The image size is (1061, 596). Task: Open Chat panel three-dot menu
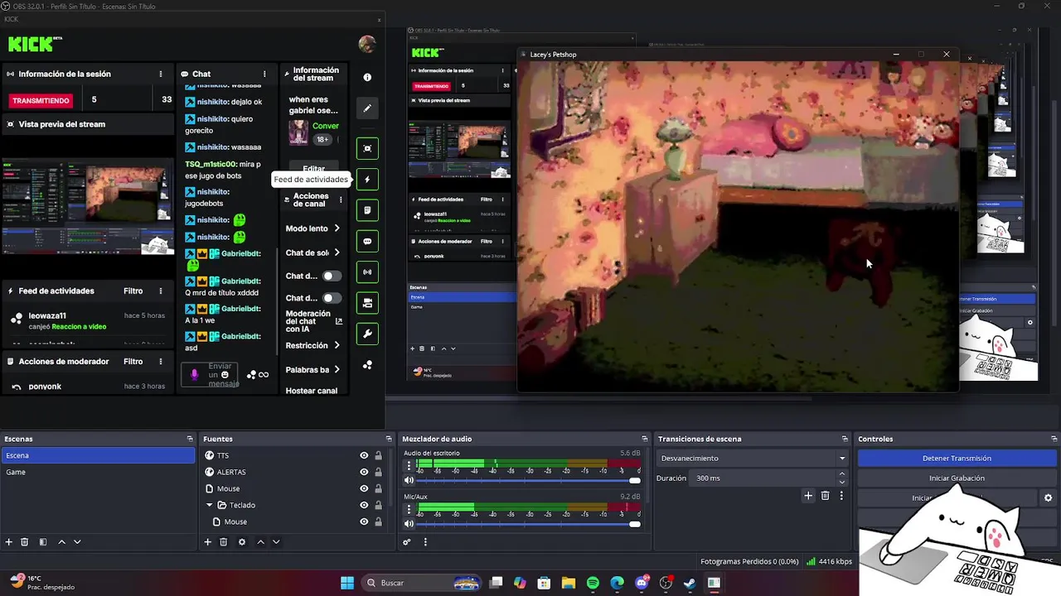point(264,74)
